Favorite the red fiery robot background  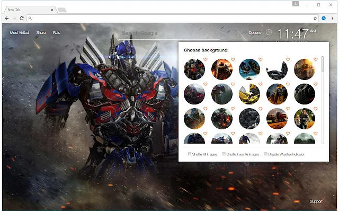233,59
